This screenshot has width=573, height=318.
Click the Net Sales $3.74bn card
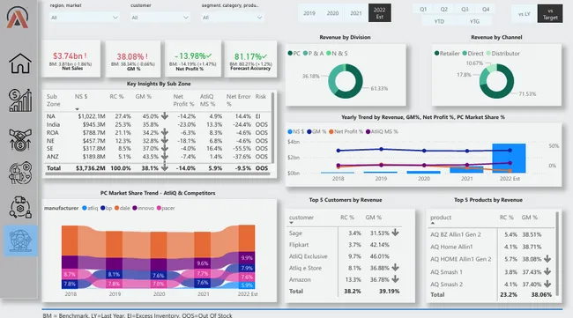pos(71,59)
